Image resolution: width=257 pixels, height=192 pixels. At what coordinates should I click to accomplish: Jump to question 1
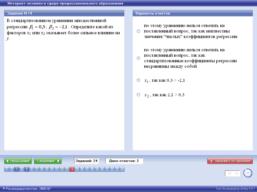coord(7,169)
